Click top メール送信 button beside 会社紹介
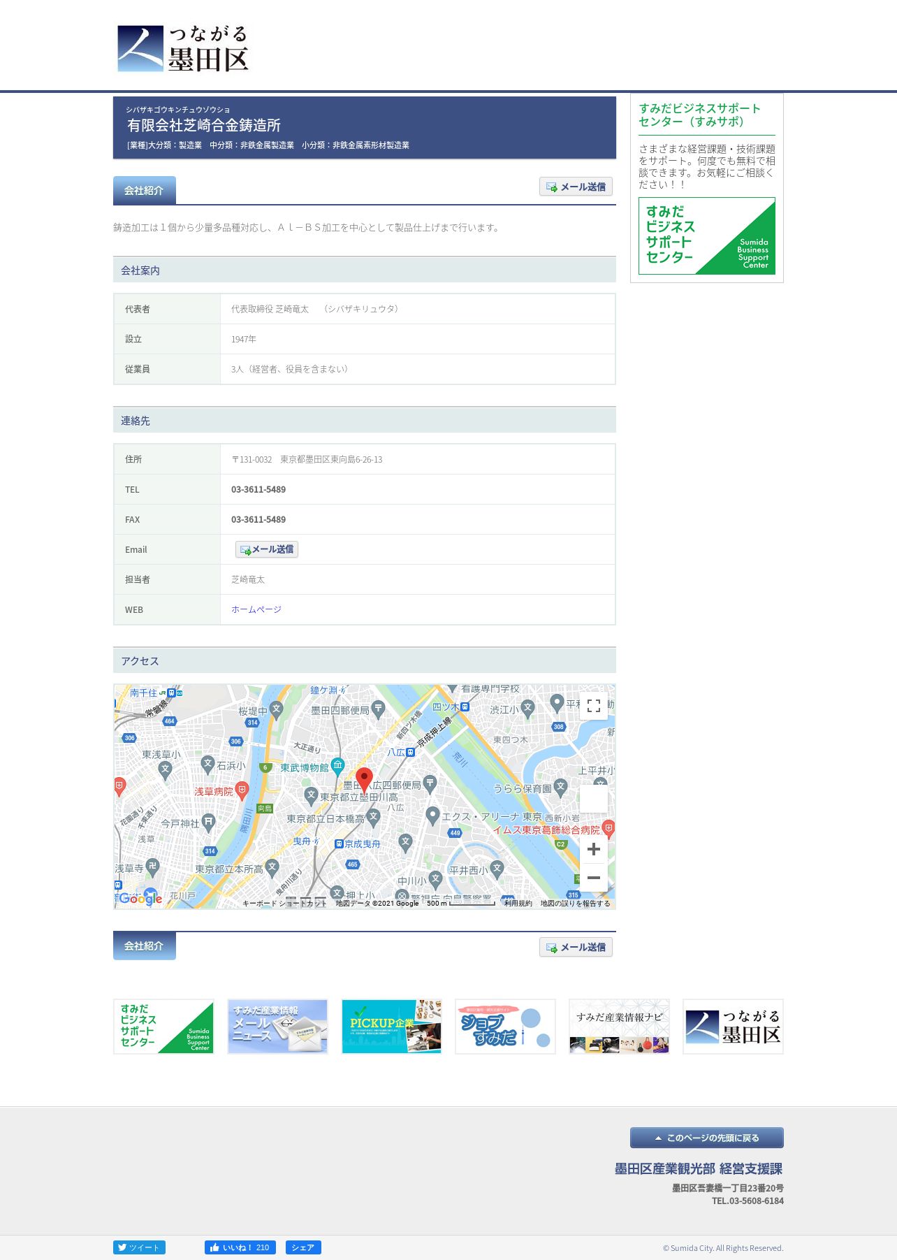 click(576, 187)
